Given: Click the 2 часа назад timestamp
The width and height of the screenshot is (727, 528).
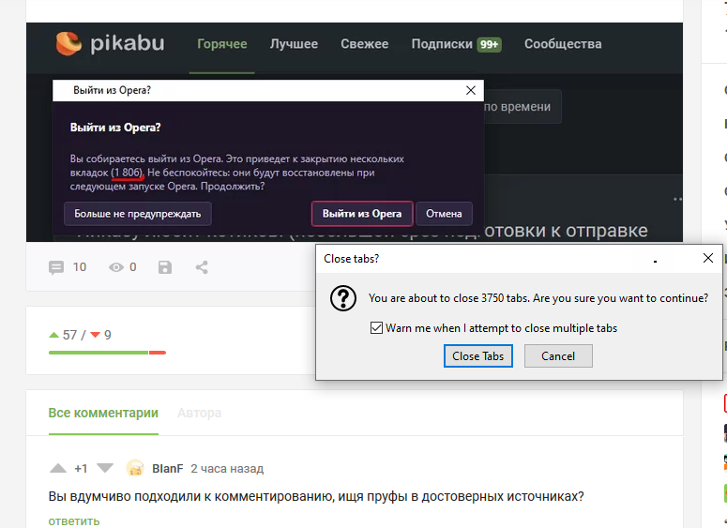Looking at the screenshot, I should click(x=227, y=469).
